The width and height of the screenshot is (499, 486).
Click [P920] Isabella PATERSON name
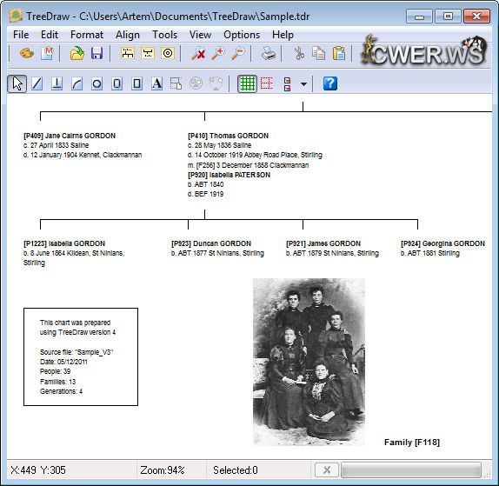coord(229,175)
